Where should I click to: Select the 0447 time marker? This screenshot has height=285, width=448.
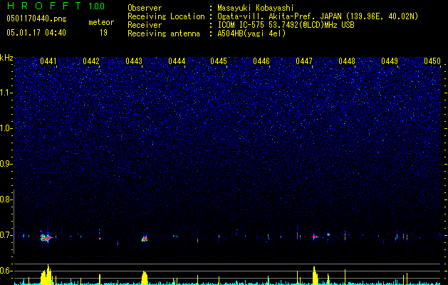[304, 62]
